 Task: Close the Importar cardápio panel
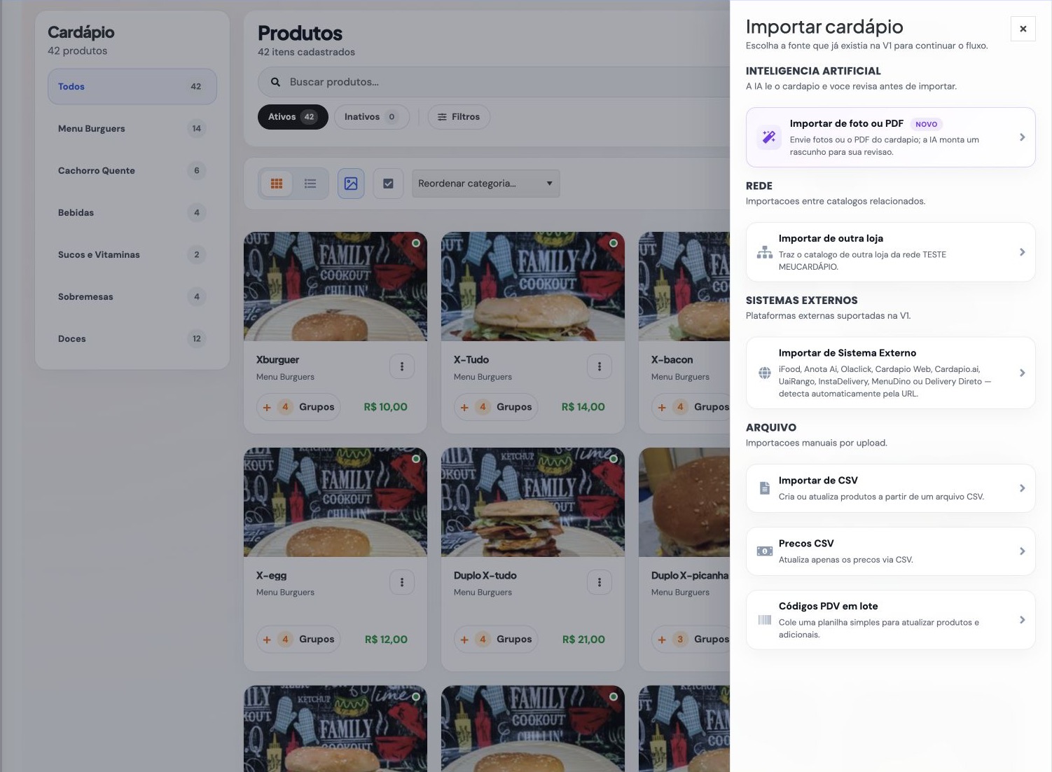coord(1023,29)
